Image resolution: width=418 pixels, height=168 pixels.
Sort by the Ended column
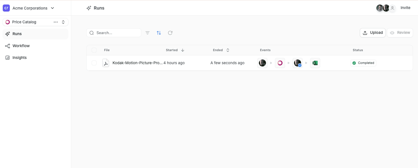pyautogui.click(x=221, y=50)
